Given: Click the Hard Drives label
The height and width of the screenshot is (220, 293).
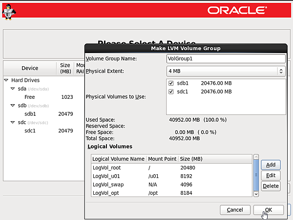Looking at the screenshot, I should (25, 80).
